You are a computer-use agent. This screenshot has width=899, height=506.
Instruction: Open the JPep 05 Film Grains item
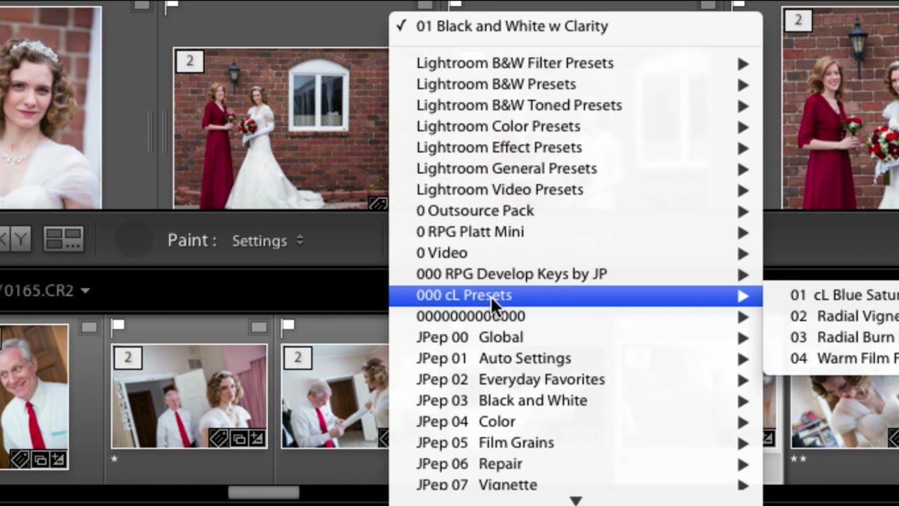point(575,442)
